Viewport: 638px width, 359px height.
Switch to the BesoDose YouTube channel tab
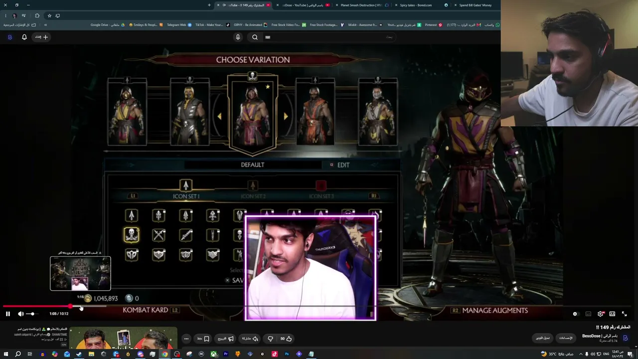[x=304, y=5]
